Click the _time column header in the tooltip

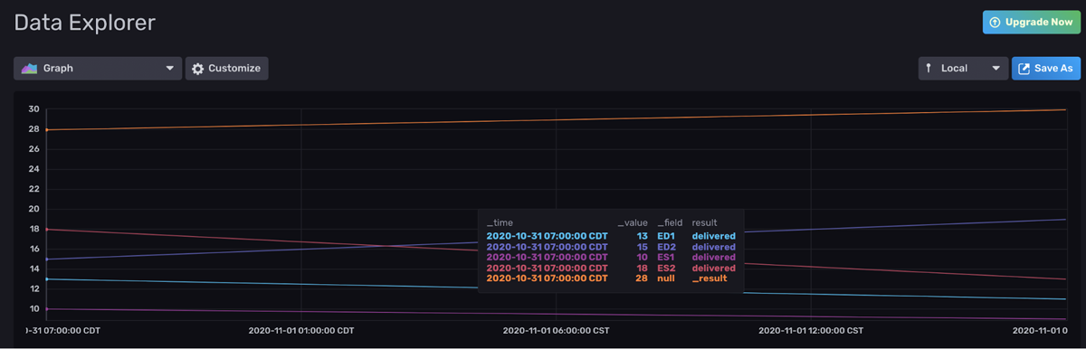coord(500,222)
